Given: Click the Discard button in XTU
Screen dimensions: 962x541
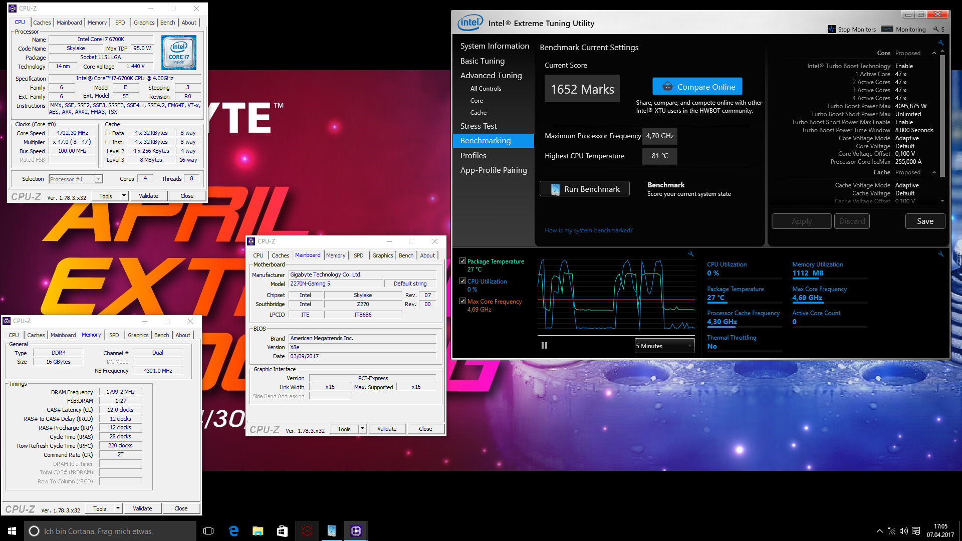Looking at the screenshot, I should (852, 221).
